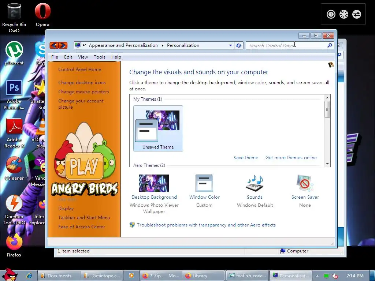Click the breadcrumb arrow before Personalization
This screenshot has height=281, width=375.
click(x=162, y=45)
